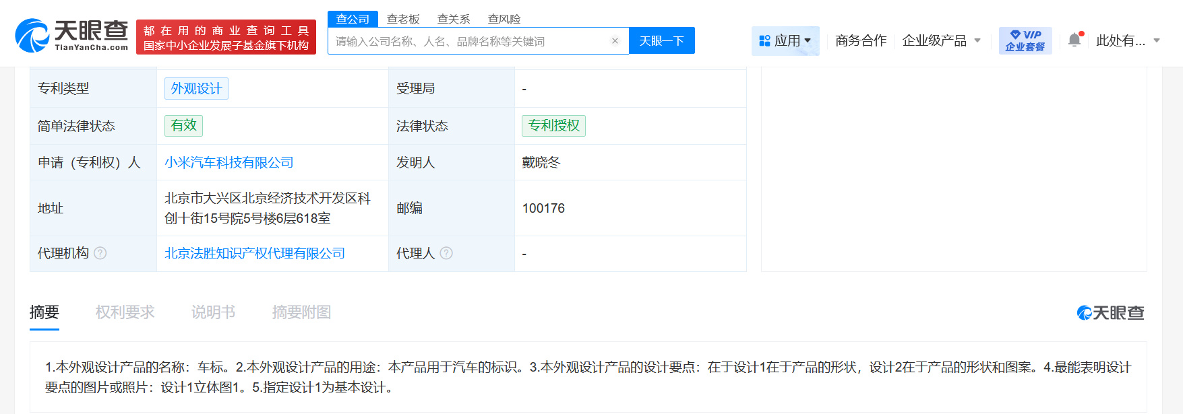This screenshot has width=1183, height=414.
Task: Switch to the 说明书 tab
Action: tap(213, 312)
